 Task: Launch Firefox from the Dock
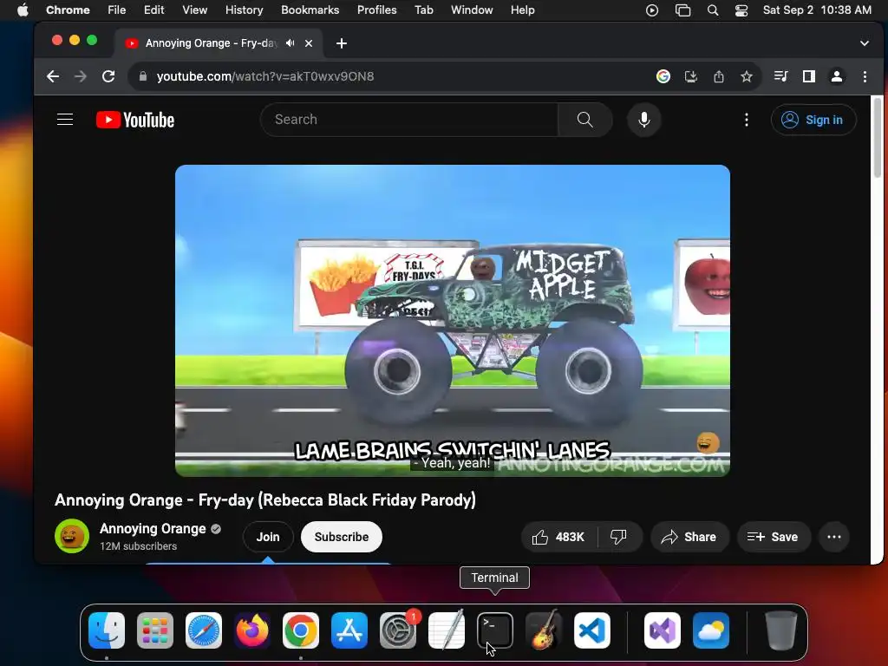[252, 630]
